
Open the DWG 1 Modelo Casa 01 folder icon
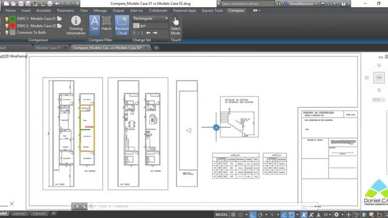[x=59, y=19]
